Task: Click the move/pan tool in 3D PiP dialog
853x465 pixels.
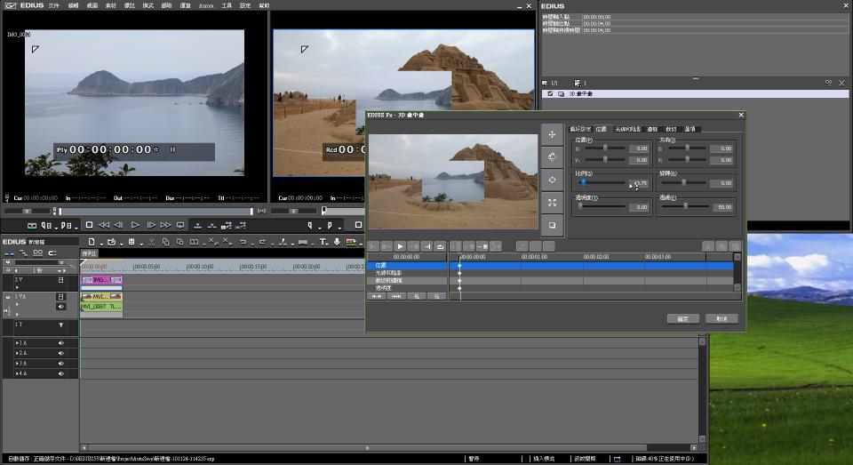Action: click(x=552, y=134)
